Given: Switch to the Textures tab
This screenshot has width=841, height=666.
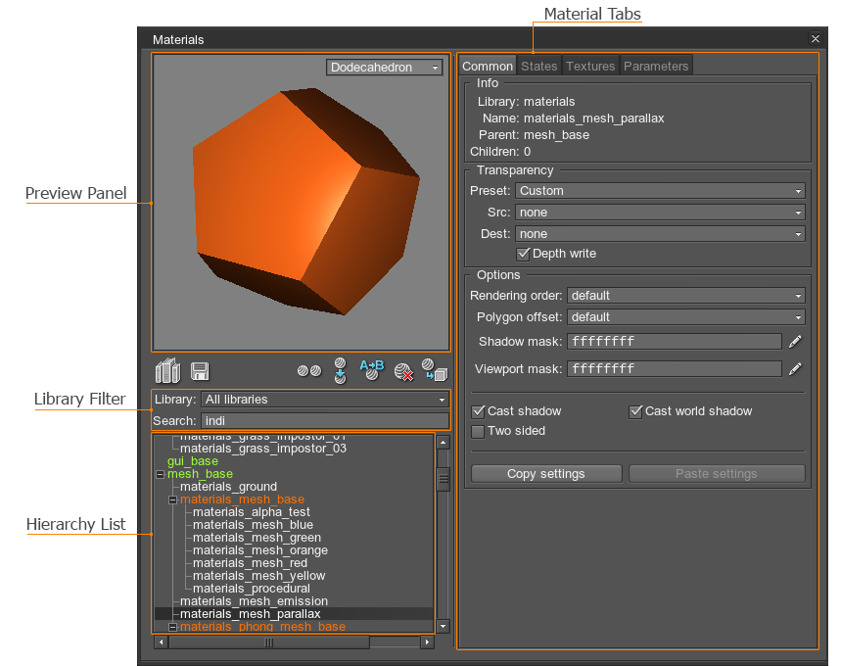Looking at the screenshot, I should click(590, 66).
